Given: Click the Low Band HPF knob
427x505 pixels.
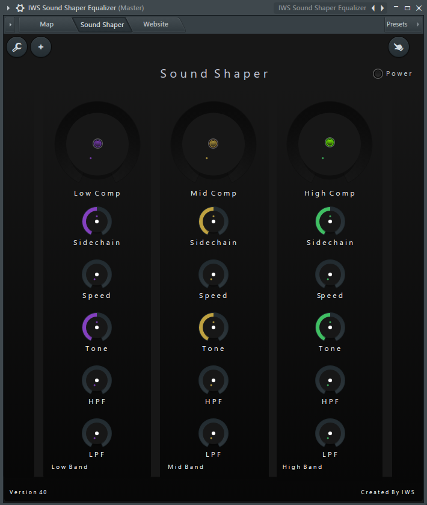Looking at the screenshot, I should [x=97, y=380].
